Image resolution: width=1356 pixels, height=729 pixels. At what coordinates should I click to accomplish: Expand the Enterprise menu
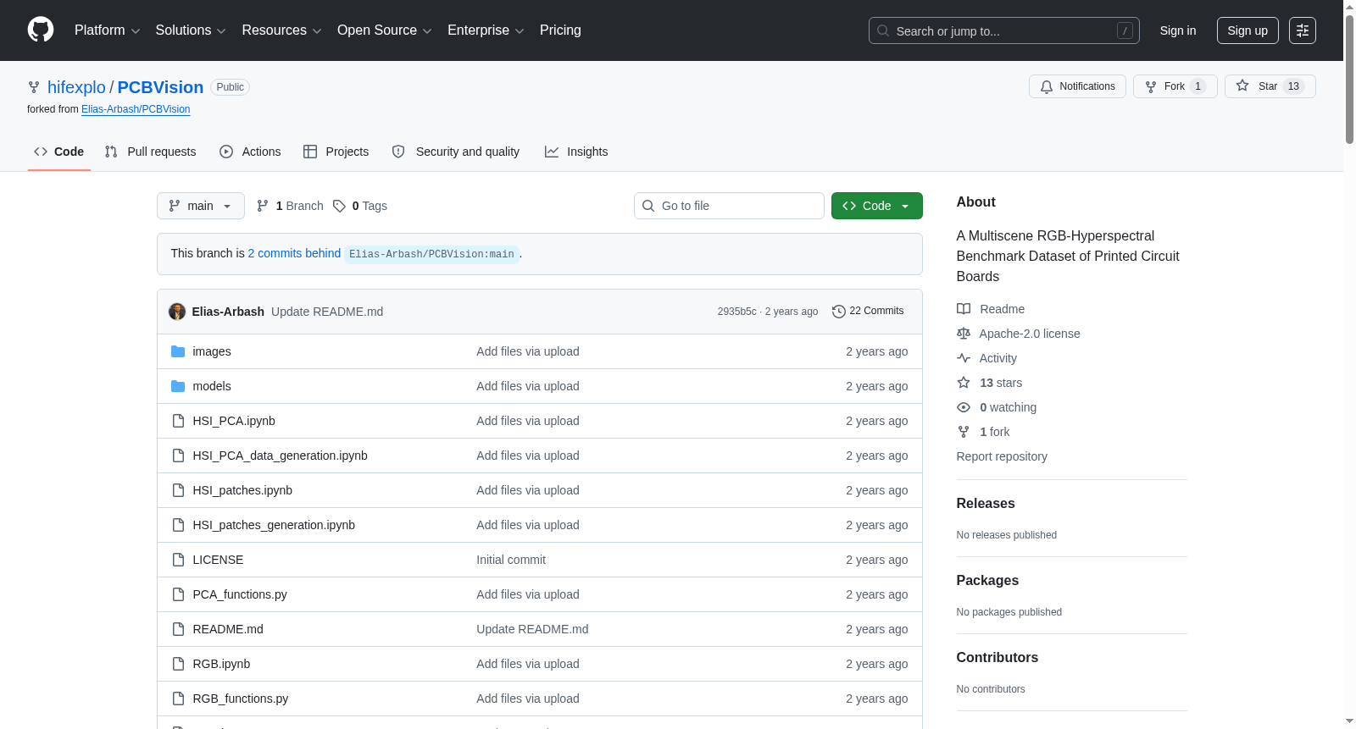click(x=486, y=30)
